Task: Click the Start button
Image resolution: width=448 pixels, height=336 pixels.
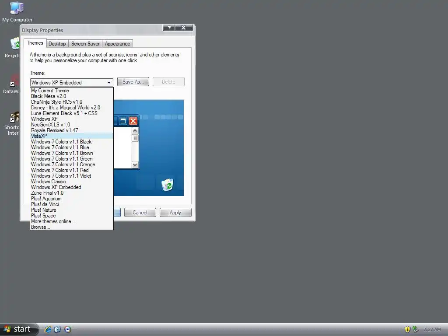Action: click(19, 329)
